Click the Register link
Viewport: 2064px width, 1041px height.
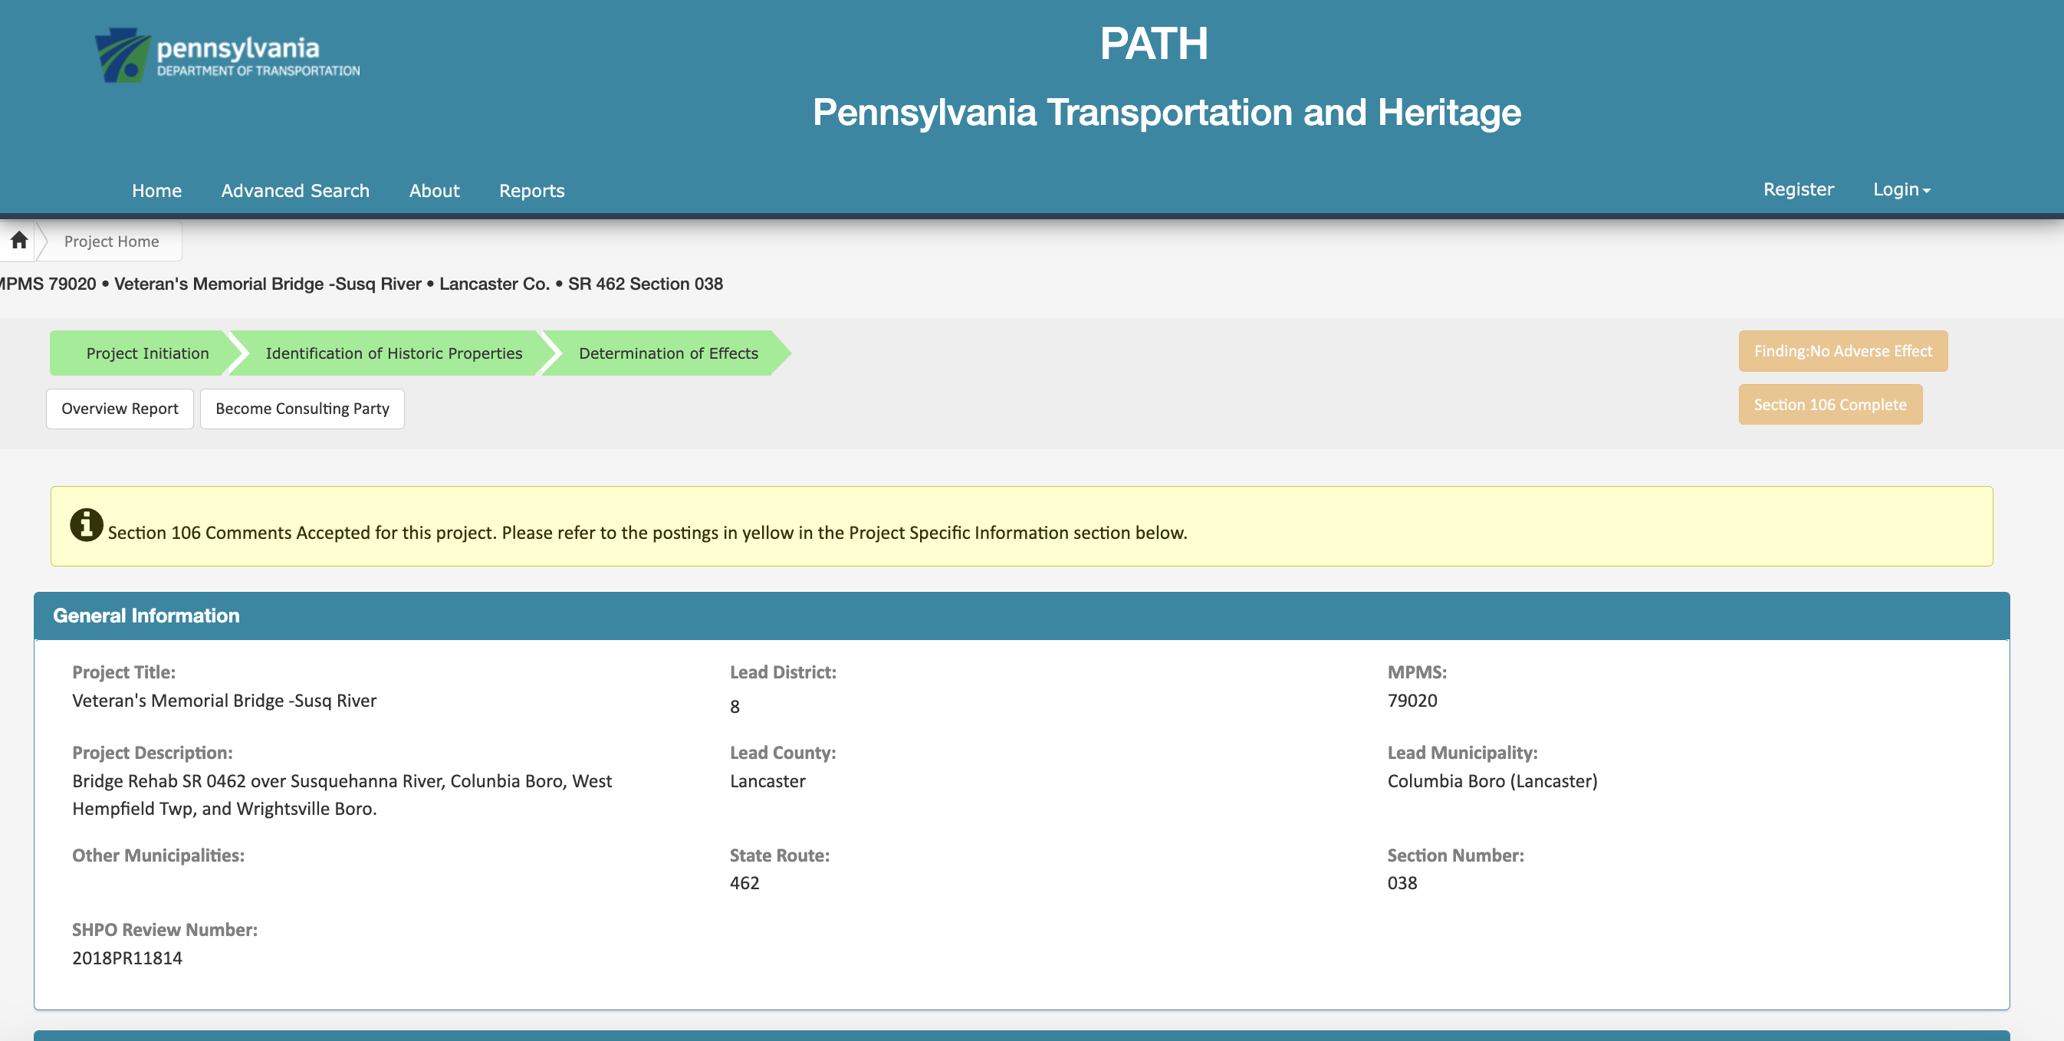1798,190
